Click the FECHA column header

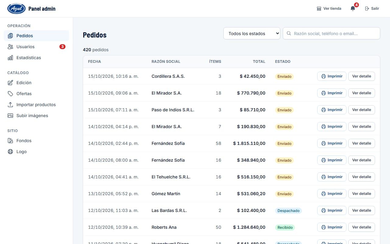pyautogui.click(x=94, y=62)
